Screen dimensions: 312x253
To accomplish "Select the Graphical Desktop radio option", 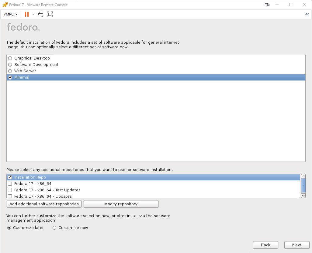I will [x=10, y=58].
